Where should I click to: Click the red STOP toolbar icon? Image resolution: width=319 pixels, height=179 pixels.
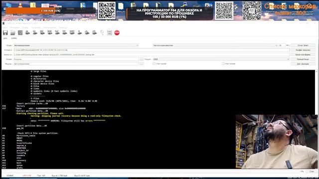pyautogui.click(x=117, y=33)
